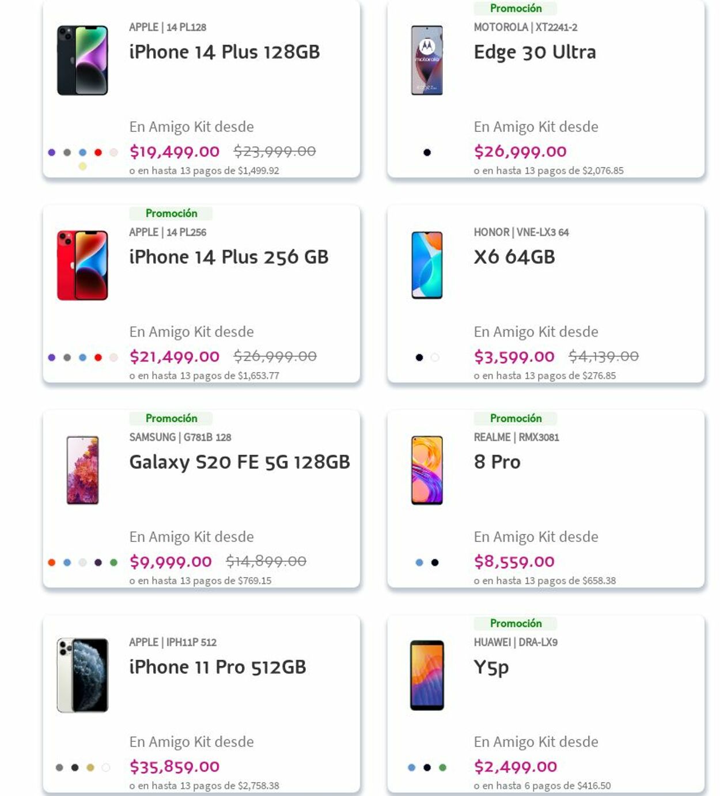This screenshot has width=720, height=796.
Task: Open the iPhone 11 Pro 512GB title link
Action: 217,667
